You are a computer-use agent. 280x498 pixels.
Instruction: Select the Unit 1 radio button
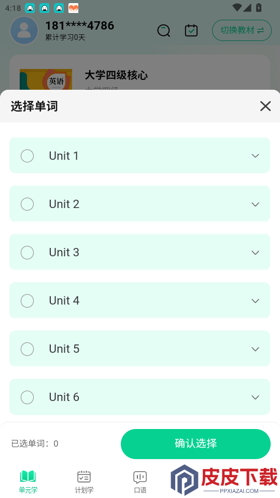[27, 156]
